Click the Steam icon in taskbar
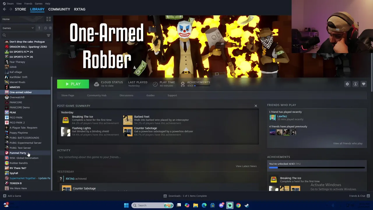Screen dimensions: 373x210 [247, 205]
